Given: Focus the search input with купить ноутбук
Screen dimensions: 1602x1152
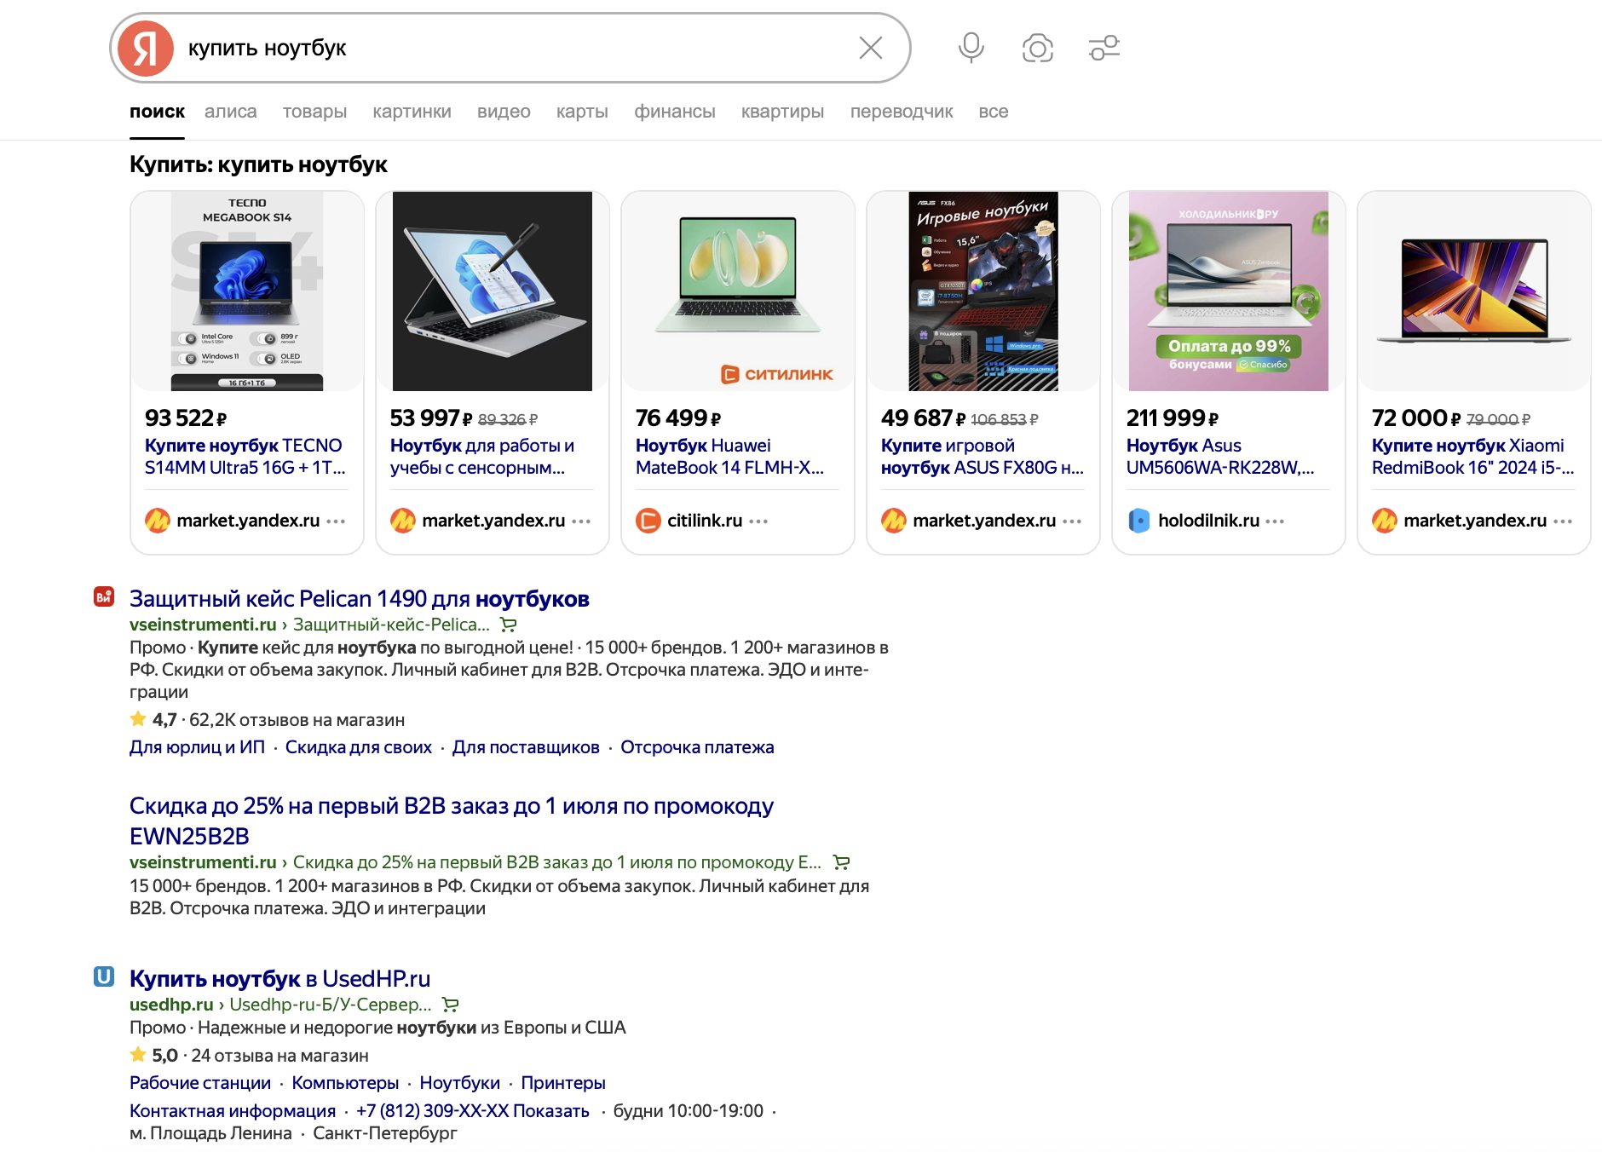Looking at the screenshot, I should tap(511, 49).
